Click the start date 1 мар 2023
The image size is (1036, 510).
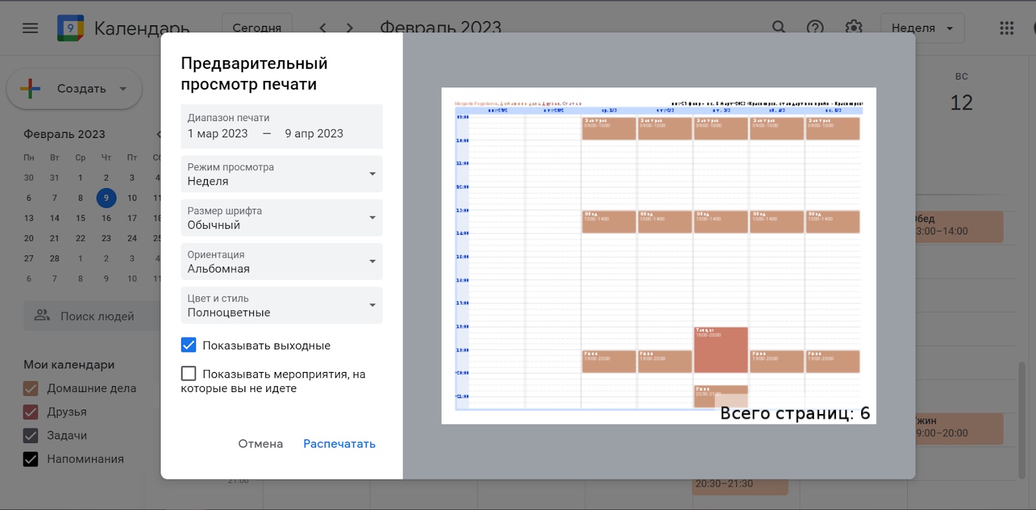[x=218, y=133]
